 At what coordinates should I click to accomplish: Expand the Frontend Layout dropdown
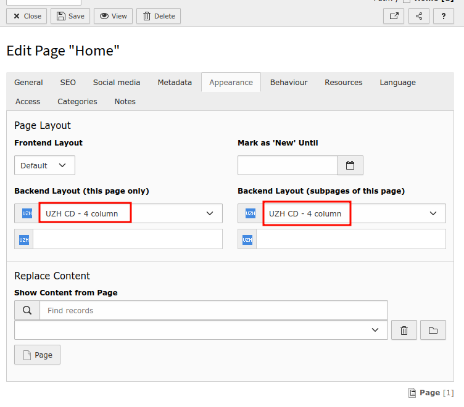click(44, 165)
